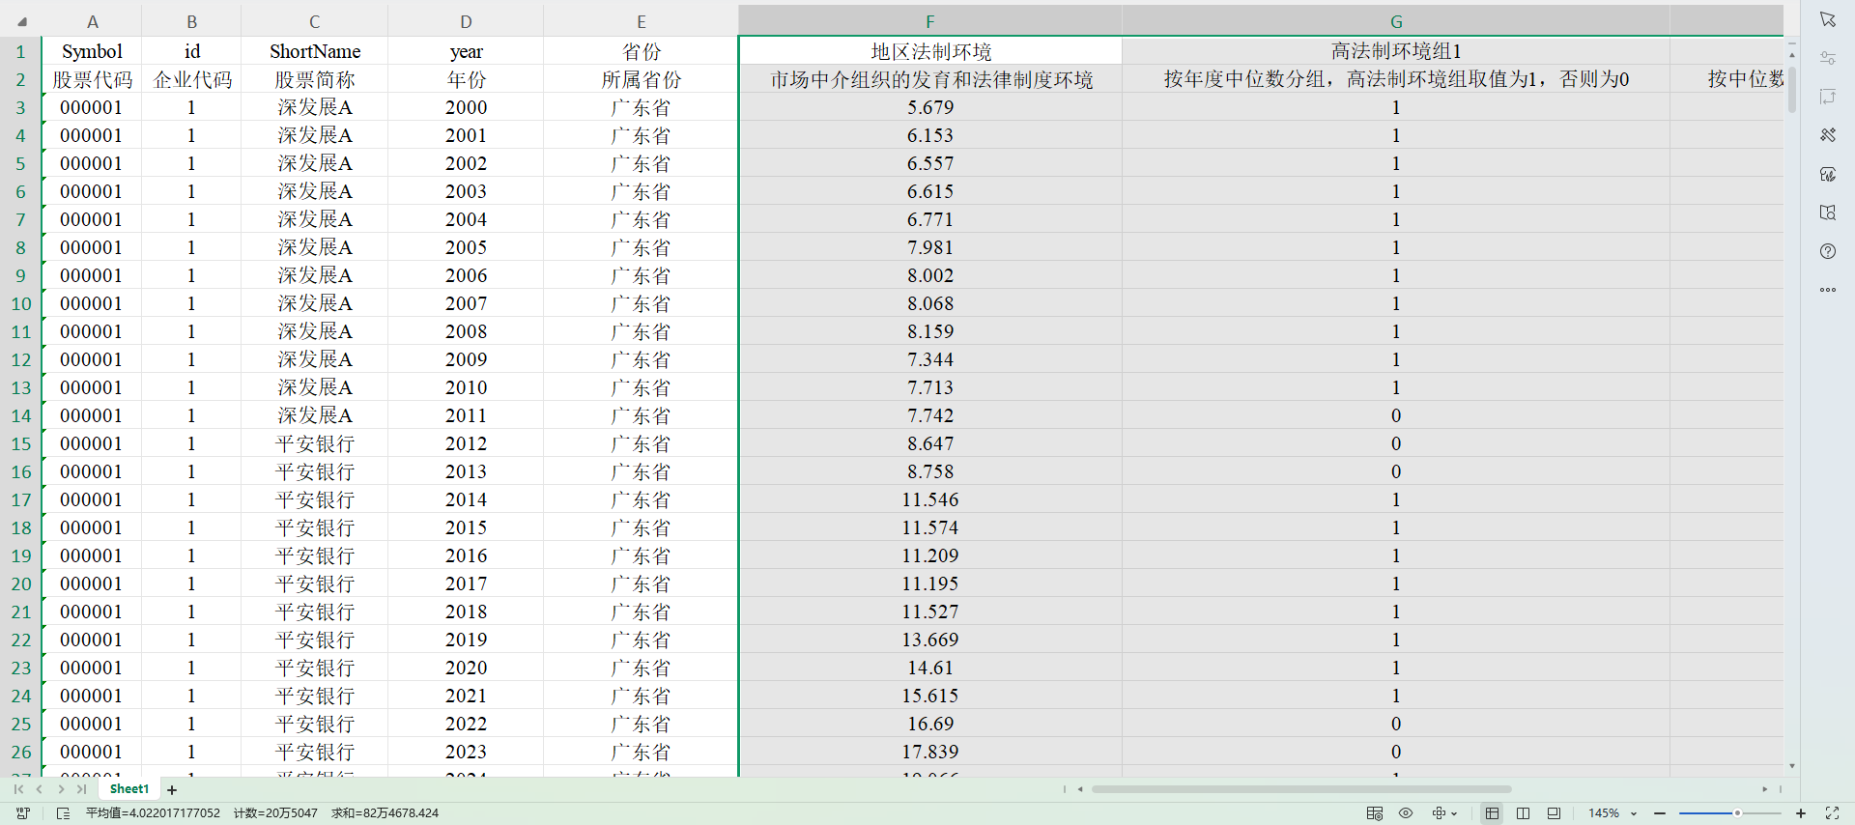Screen dimensions: 1855x825
Task: Click the select-all corner triangle
Action: coord(21,21)
